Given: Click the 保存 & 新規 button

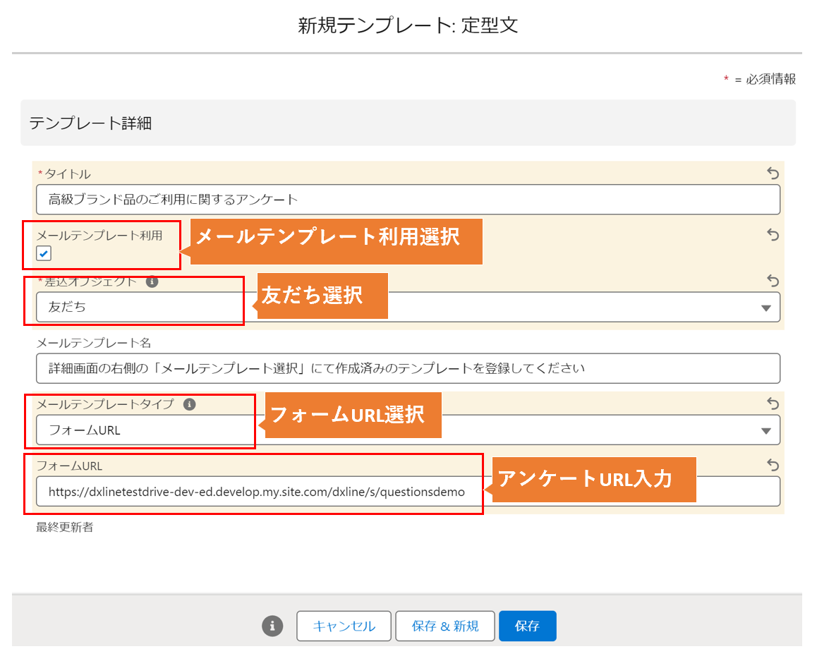Looking at the screenshot, I should pyautogui.click(x=445, y=626).
